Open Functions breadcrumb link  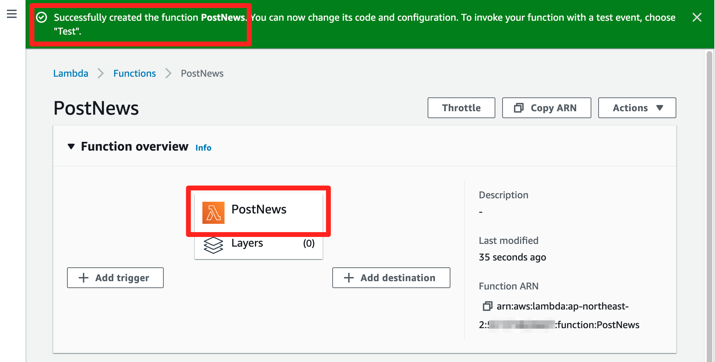[x=135, y=73]
